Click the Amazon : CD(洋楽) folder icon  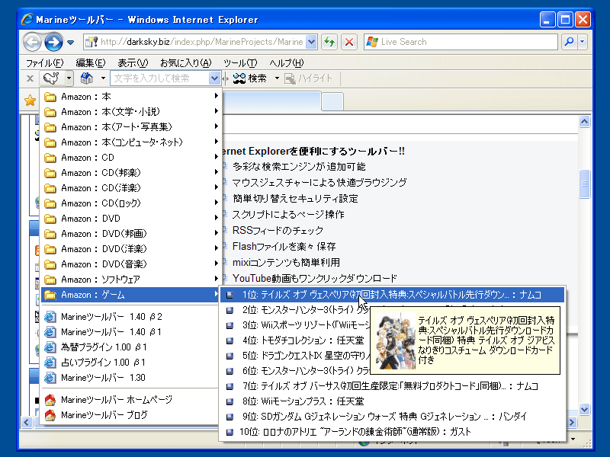(50, 188)
